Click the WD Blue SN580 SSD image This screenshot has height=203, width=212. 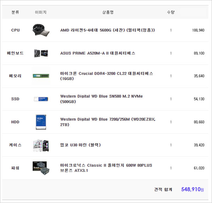[x=41, y=99]
